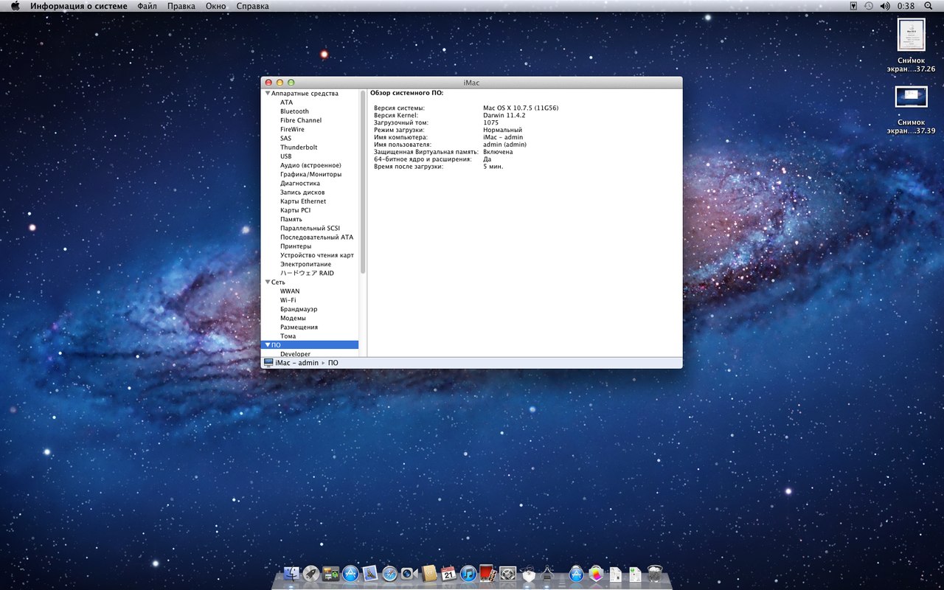The image size is (944, 590).
Task: Select USB in the sidebar
Action: point(286,156)
